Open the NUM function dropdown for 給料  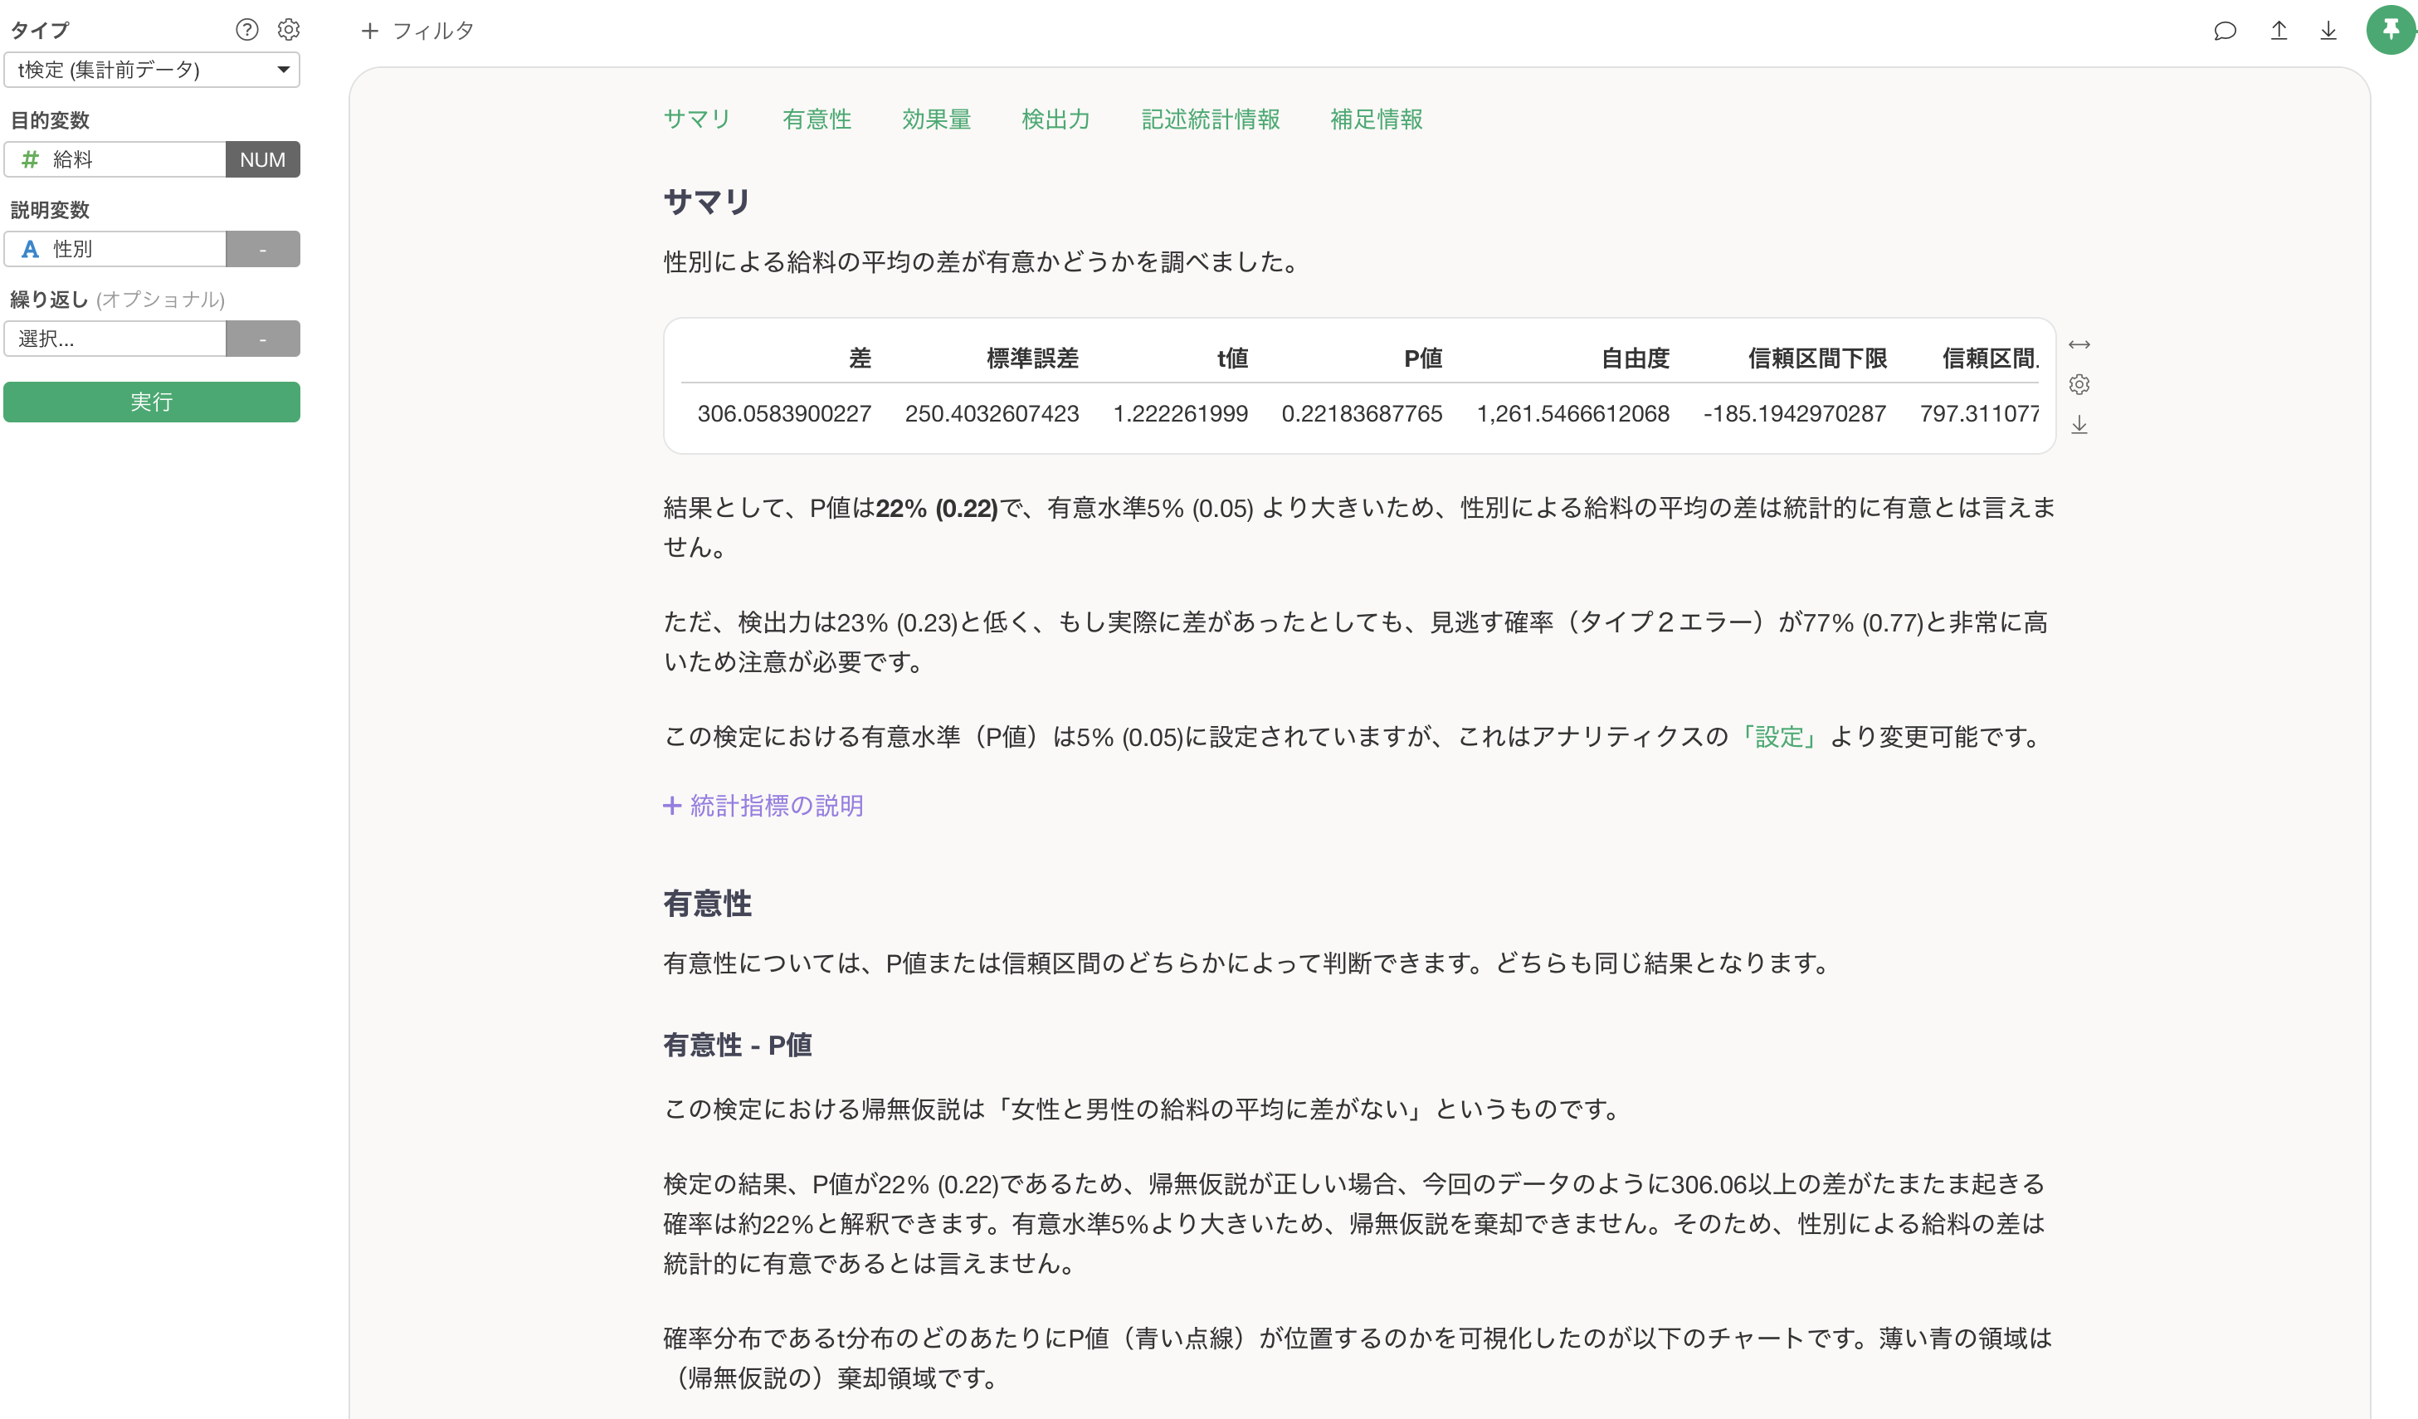(x=262, y=159)
